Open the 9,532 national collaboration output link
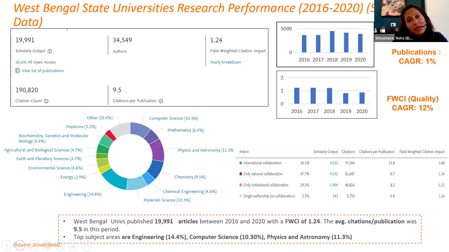449x252 pixels. pyautogui.click(x=334, y=174)
